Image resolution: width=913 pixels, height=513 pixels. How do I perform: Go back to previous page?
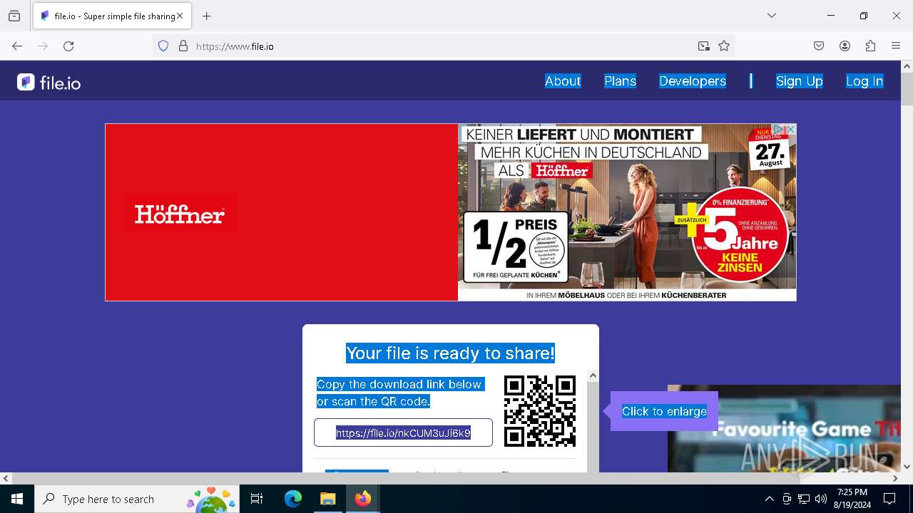tap(17, 46)
